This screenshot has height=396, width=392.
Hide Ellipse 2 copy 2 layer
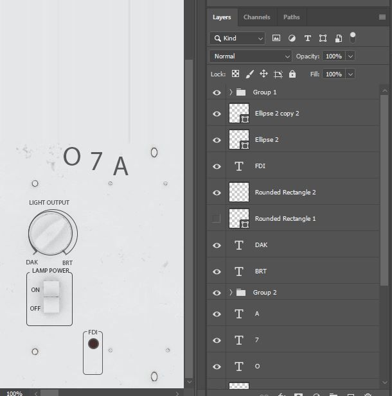click(217, 114)
